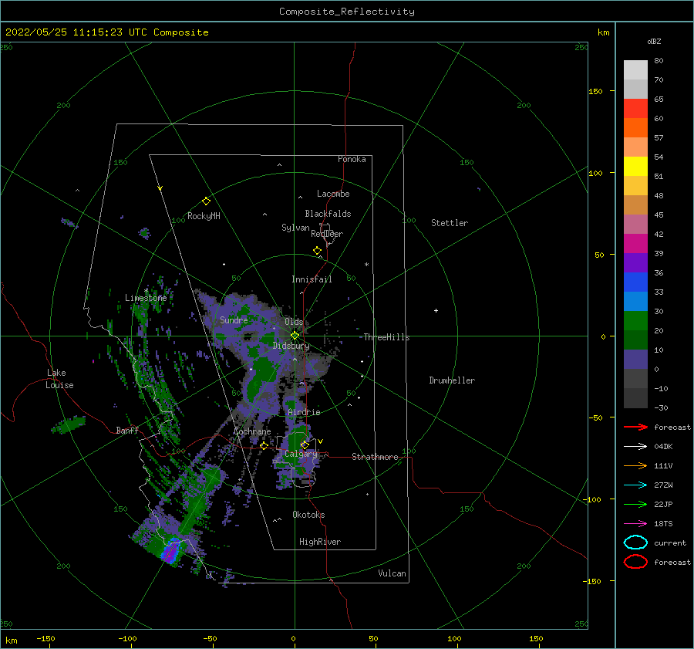Click the Drumheller city label

tap(452, 380)
